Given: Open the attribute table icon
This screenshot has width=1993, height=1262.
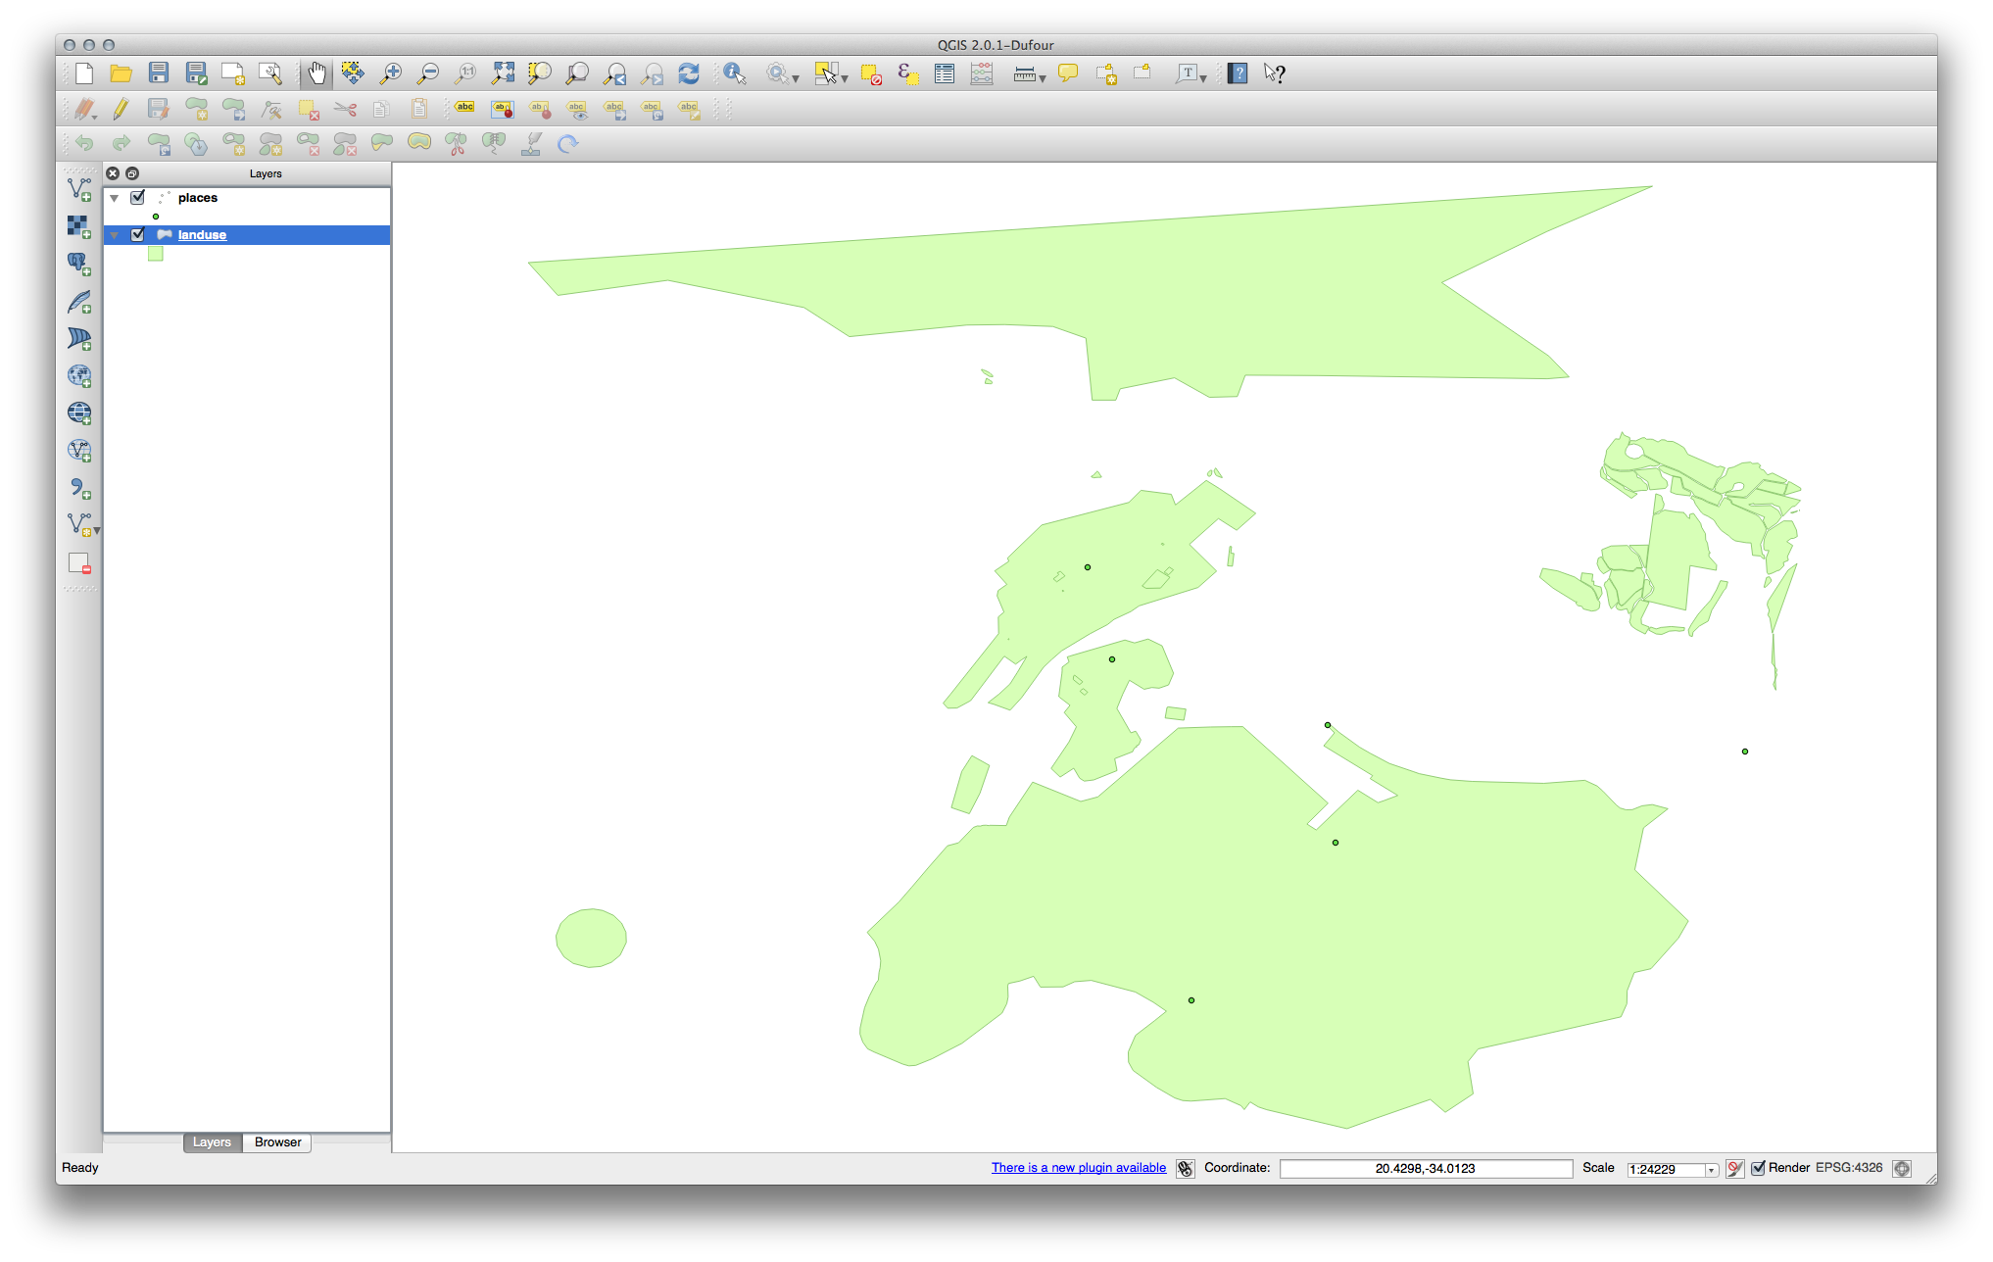Looking at the screenshot, I should pyautogui.click(x=945, y=73).
